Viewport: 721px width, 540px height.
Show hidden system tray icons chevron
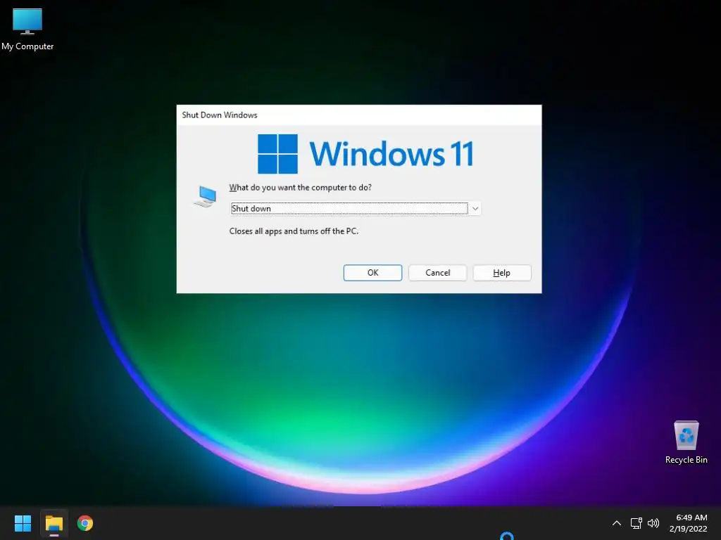pos(617,523)
